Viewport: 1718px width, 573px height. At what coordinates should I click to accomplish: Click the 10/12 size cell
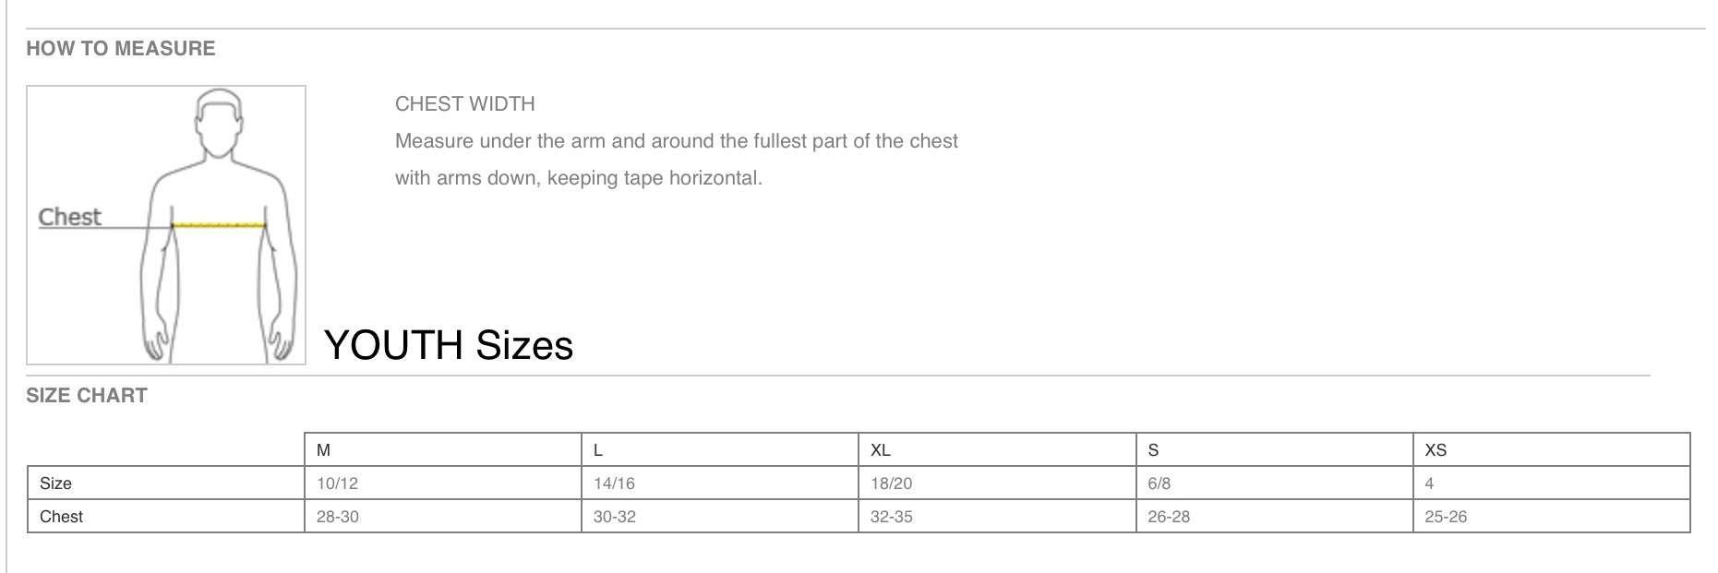click(443, 483)
